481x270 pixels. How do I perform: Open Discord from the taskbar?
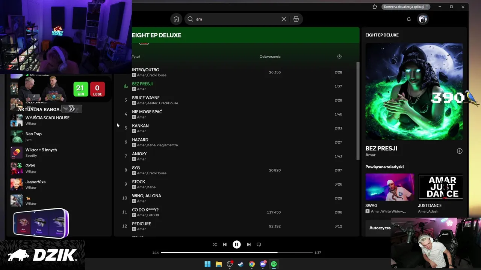tap(263, 264)
